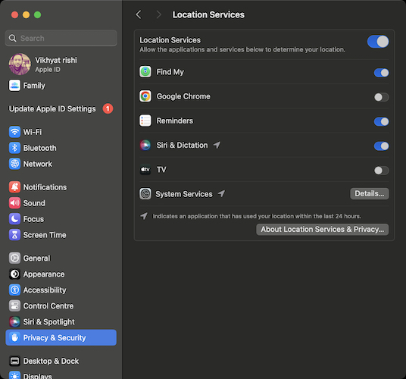Click the Family sharing icon
The width and height of the screenshot is (406, 379).
(x=14, y=86)
